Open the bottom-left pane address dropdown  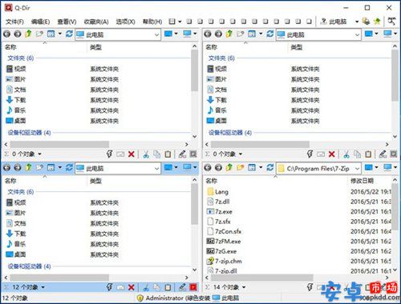pyautogui.click(x=156, y=168)
